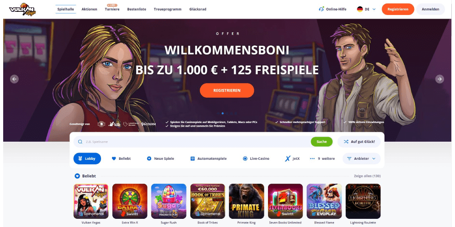This screenshot has height=227, width=455.
Task: Click Zeige alles (130) link
Action: pos(367,176)
